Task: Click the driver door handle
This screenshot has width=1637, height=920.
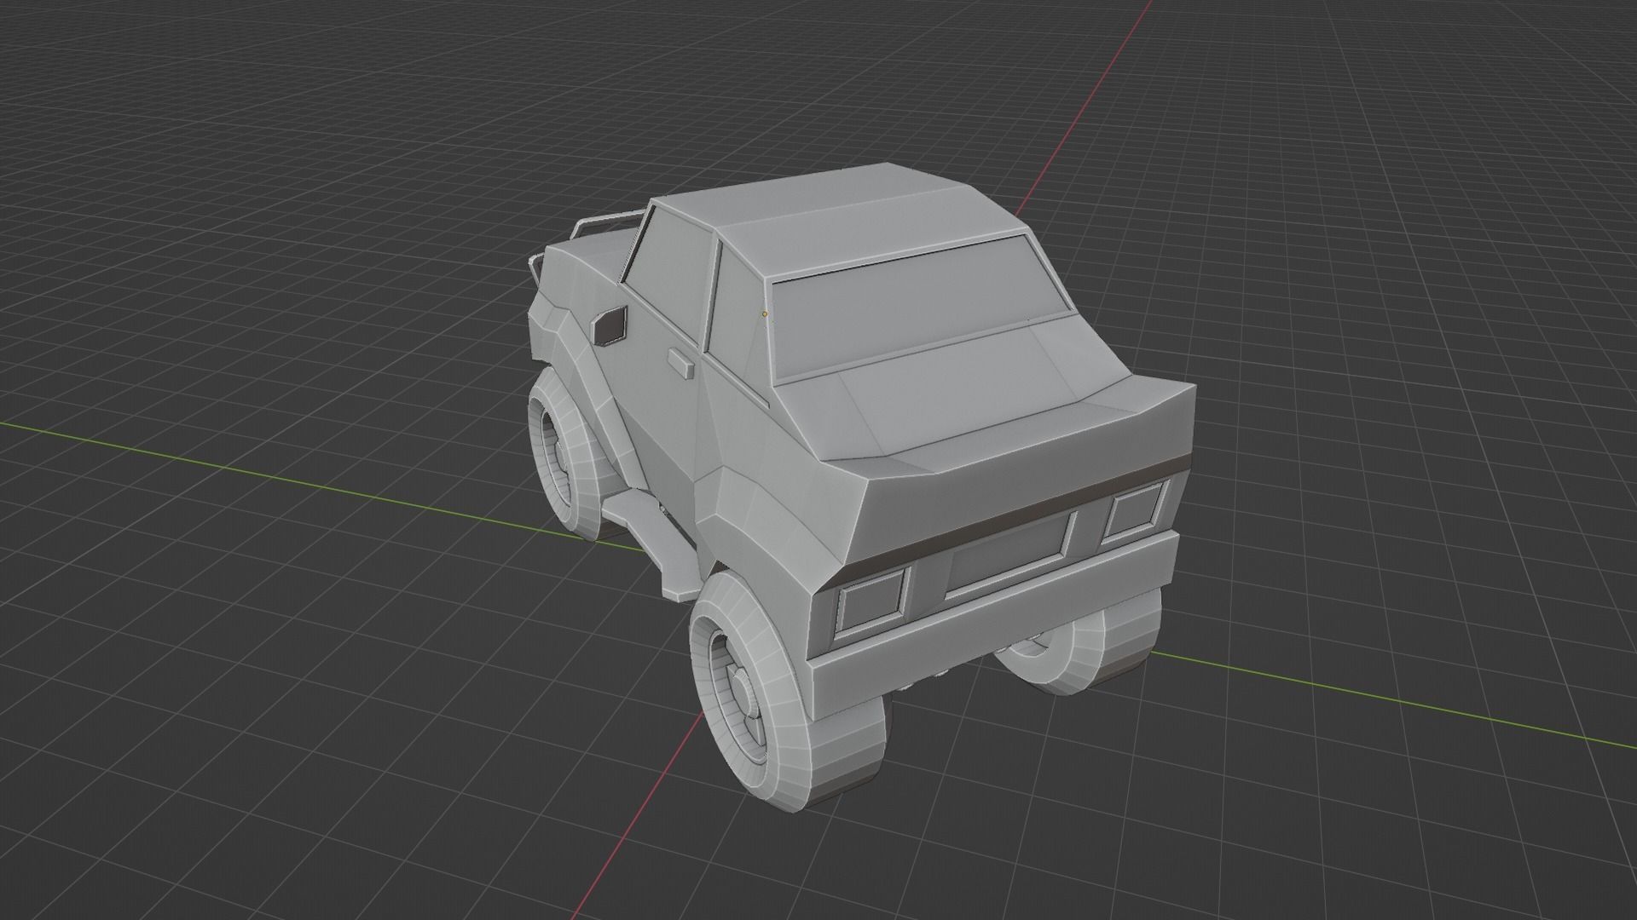Action: point(680,363)
